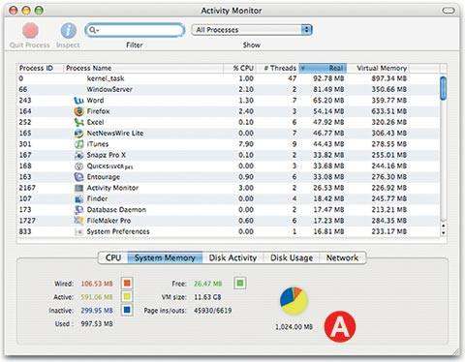Click the VM size value 11.63 GB
The height and width of the screenshot is (362, 465).
(x=207, y=297)
